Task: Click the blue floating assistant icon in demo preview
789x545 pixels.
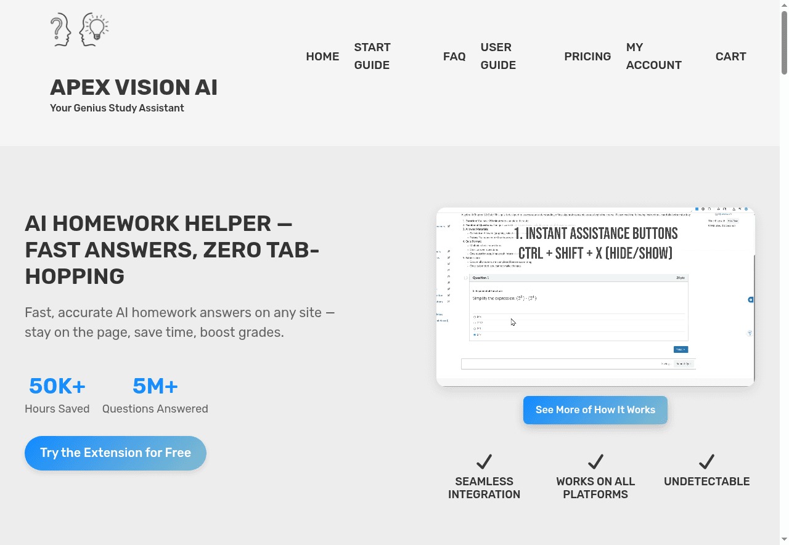Action: click(x=751, y=300)
